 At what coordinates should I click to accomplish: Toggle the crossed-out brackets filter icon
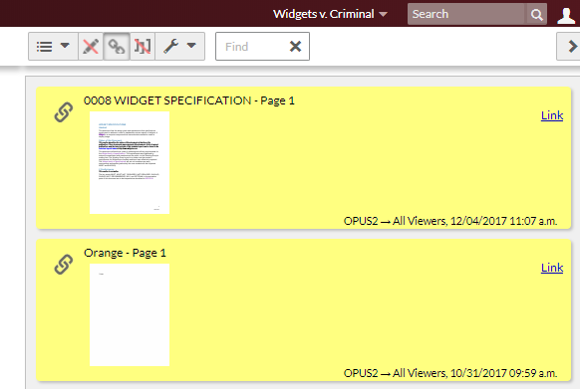pos(143,46)
